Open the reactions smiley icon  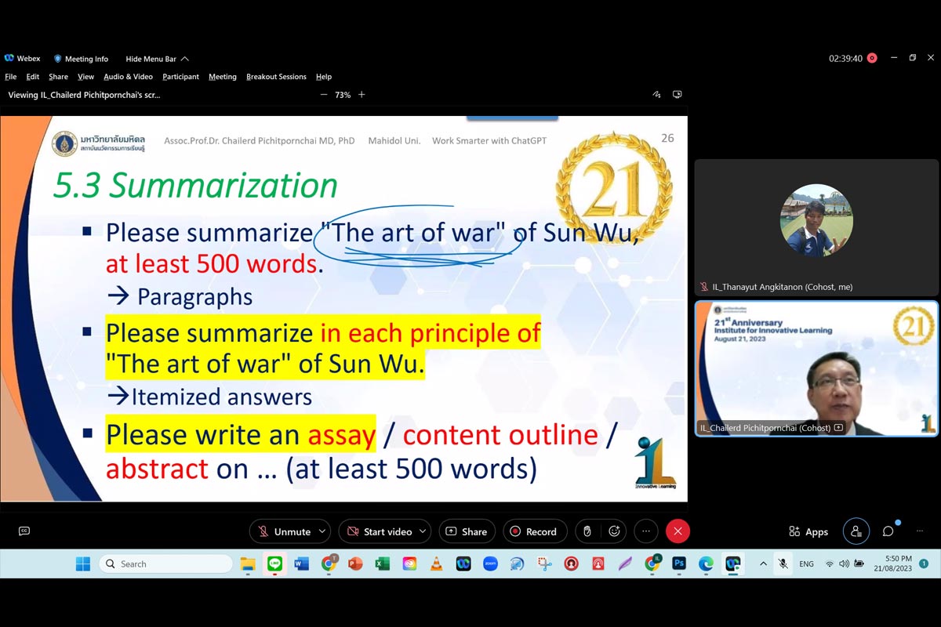pos(614,531)
